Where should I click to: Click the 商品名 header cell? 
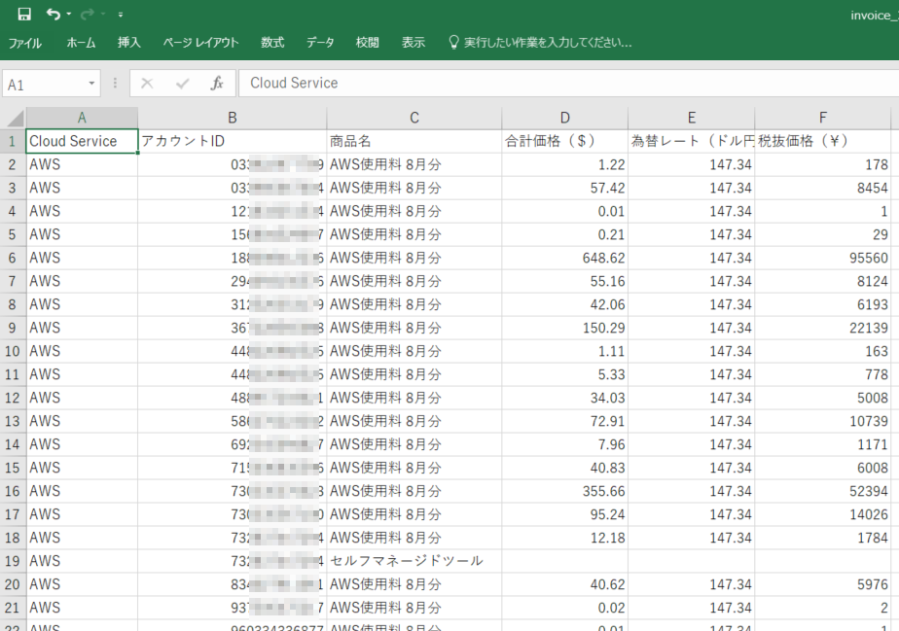(x=414, y=141)
